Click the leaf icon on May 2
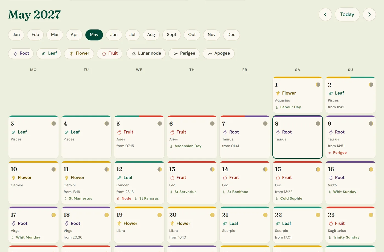384x252 pixels. click(x=331, y=94)
